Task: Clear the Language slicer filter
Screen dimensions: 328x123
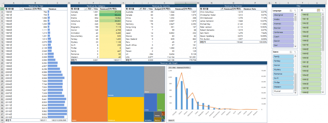Action: click(x=295, y=10)
